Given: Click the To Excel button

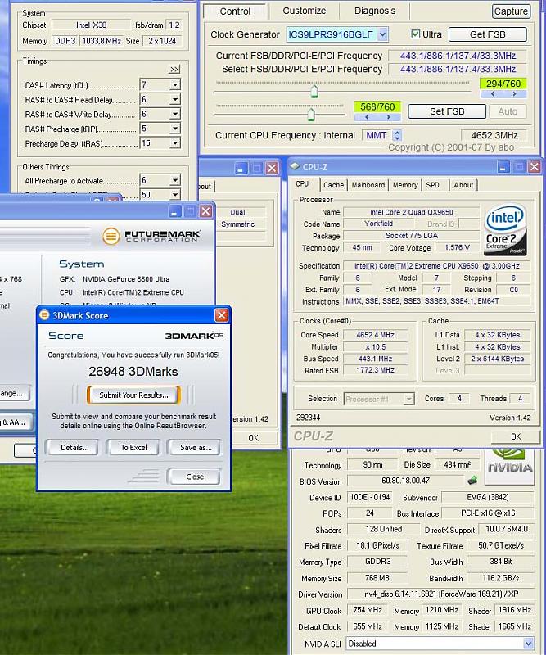Looking at the screenshot, I should [133, 447].
